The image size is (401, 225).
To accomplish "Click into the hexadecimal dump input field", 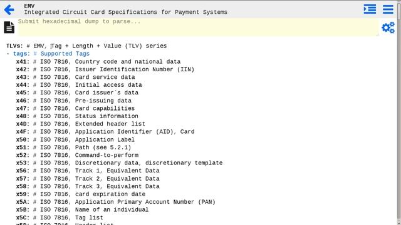I will click(198, 27).
